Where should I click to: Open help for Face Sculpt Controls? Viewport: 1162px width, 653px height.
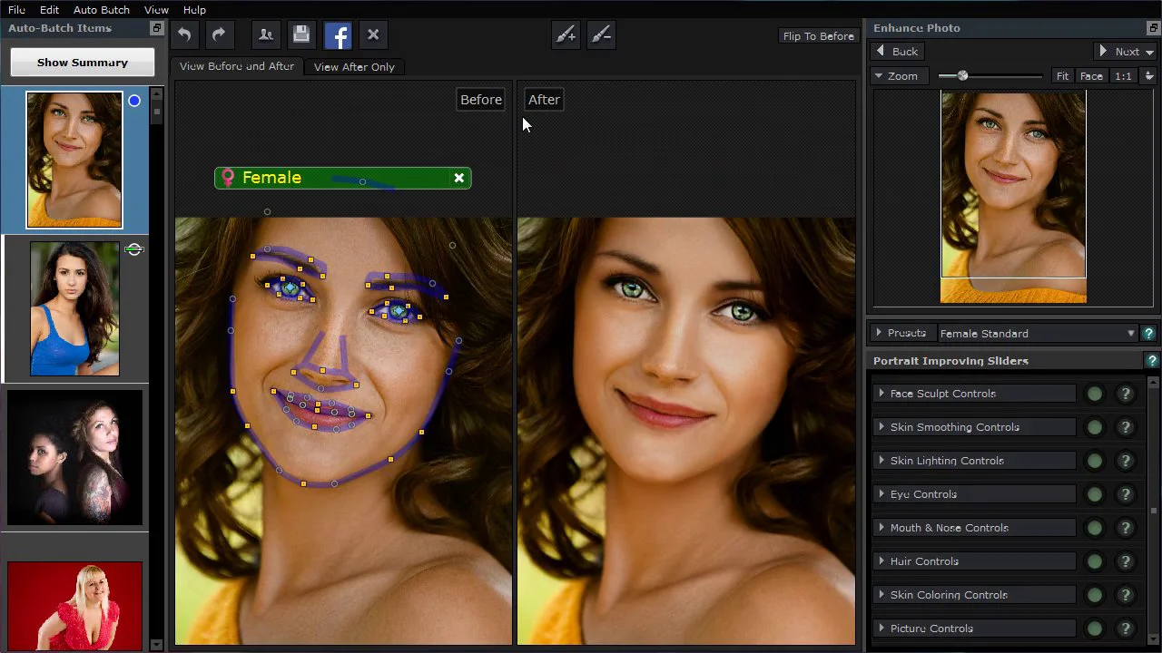1126,394
